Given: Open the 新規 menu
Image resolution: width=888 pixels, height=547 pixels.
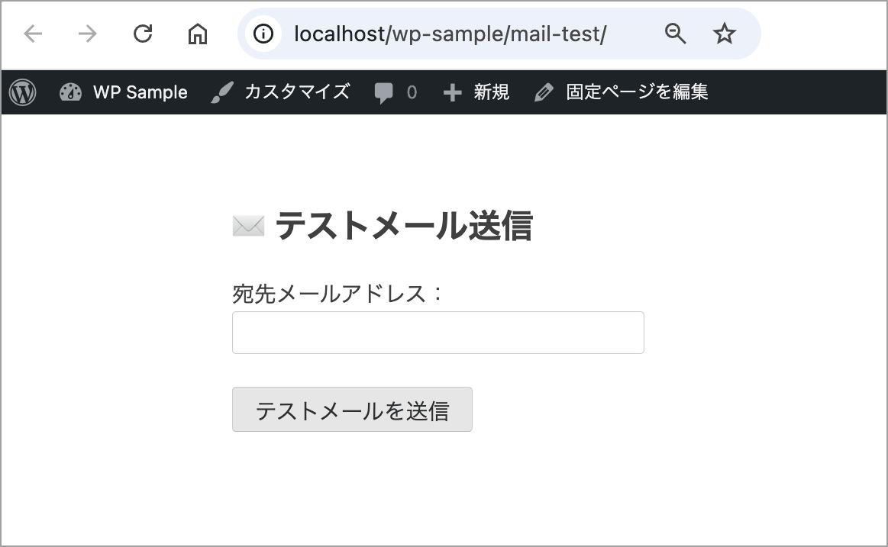Looking at the screenshot, I should pyautogui.click(x=492, y=92).
